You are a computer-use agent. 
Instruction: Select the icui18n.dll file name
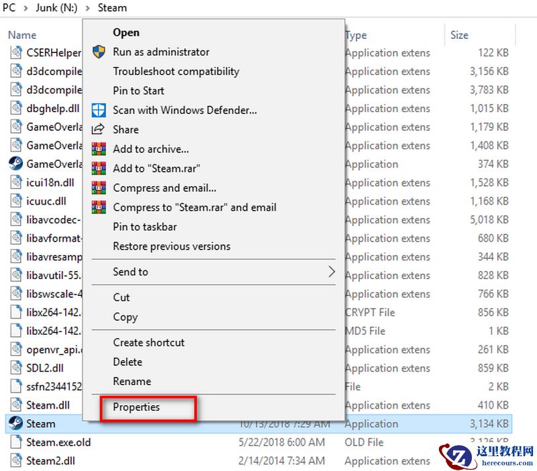tap(50, 182)
